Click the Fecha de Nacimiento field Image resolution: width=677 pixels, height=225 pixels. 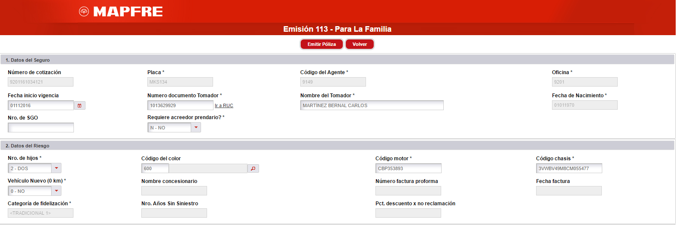pos(585,105)
